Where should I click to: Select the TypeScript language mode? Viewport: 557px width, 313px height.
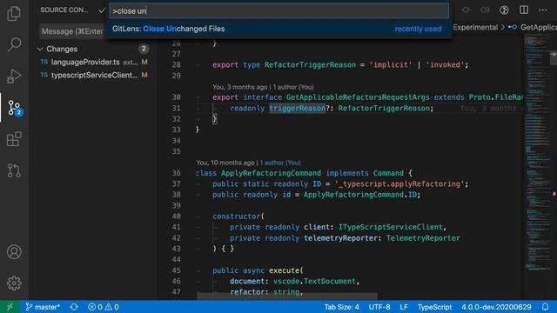pyautogui.click(x=434, y=307)
